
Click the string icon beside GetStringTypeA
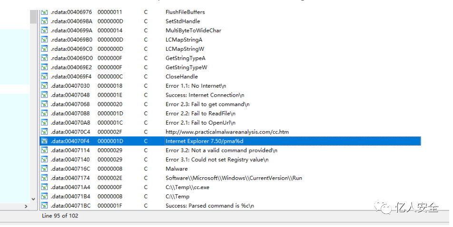(x=44, y=58)
